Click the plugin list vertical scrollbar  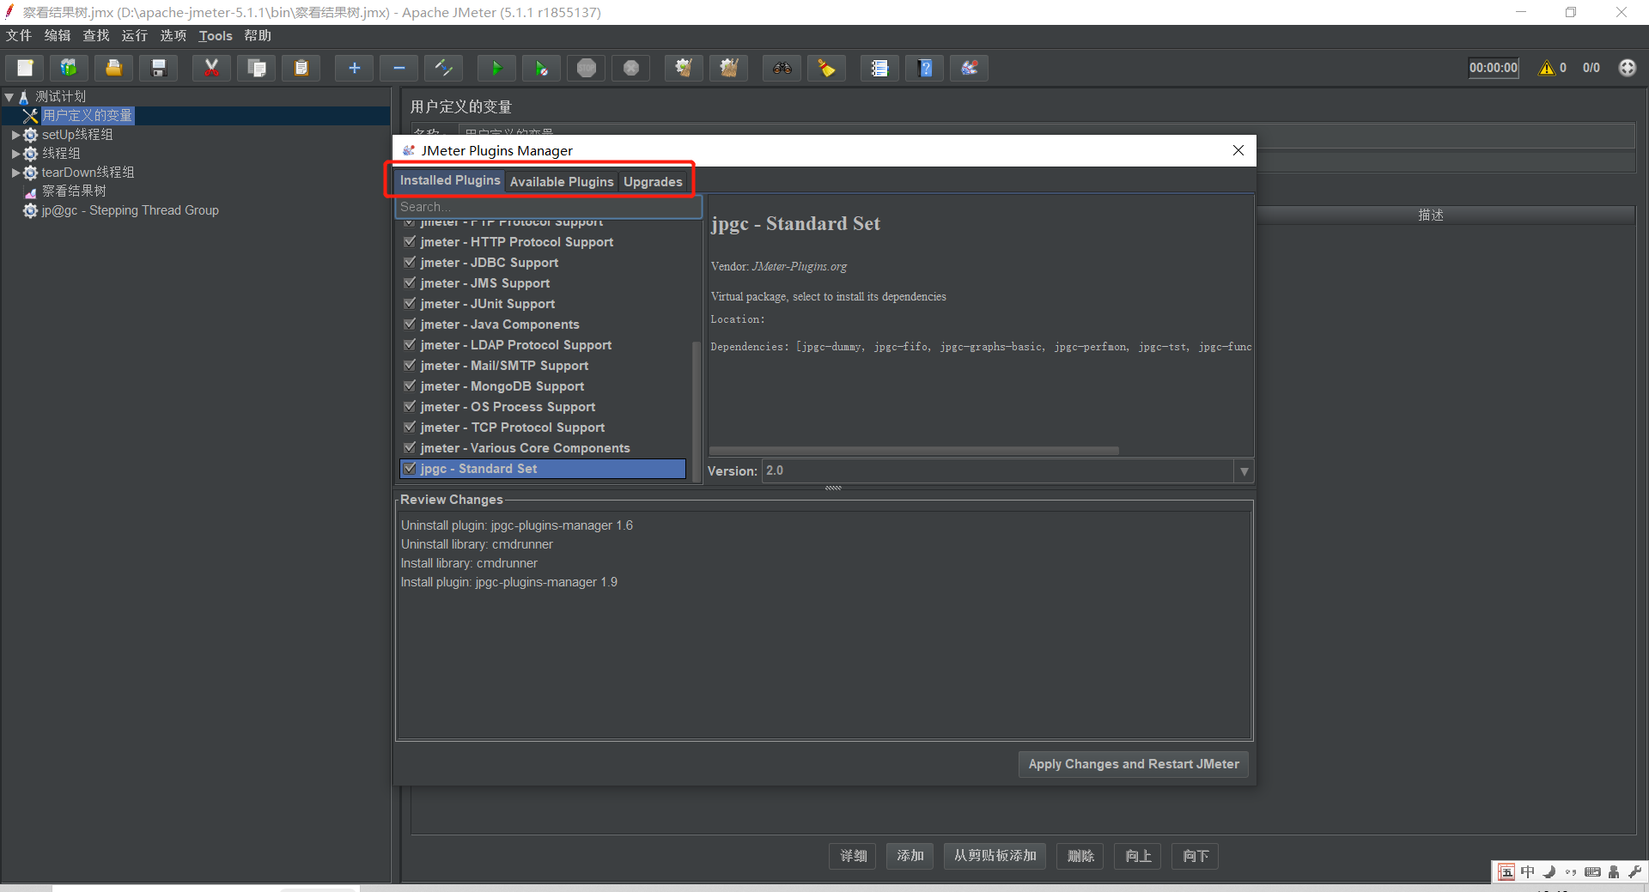tap(697, 410)
